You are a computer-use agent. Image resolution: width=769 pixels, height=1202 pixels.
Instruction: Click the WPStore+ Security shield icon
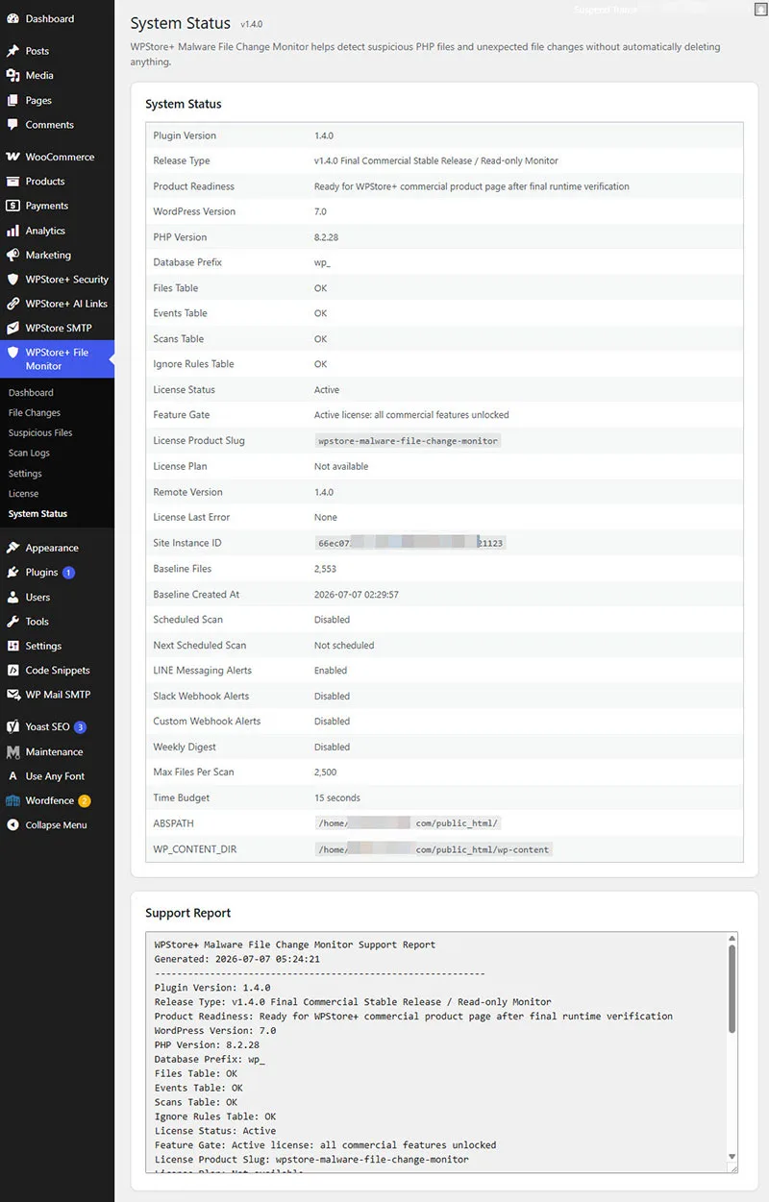(12, 280)
